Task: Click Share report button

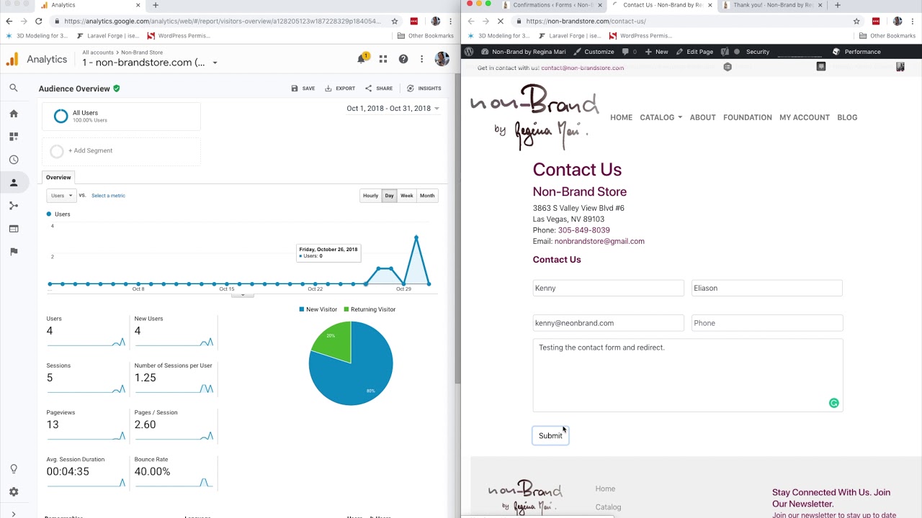Action: (x=379, y=88)
